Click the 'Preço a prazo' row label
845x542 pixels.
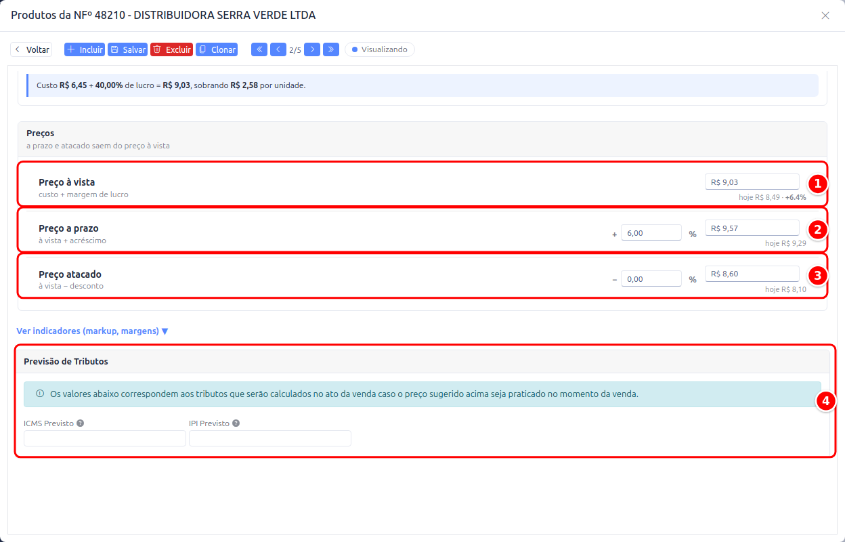(68, 228)
